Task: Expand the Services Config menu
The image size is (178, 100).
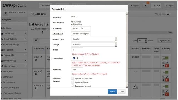Action: (14, 61)
